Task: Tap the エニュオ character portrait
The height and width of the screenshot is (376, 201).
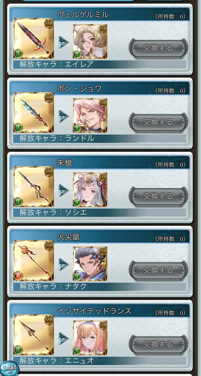Action: [90, 338]
